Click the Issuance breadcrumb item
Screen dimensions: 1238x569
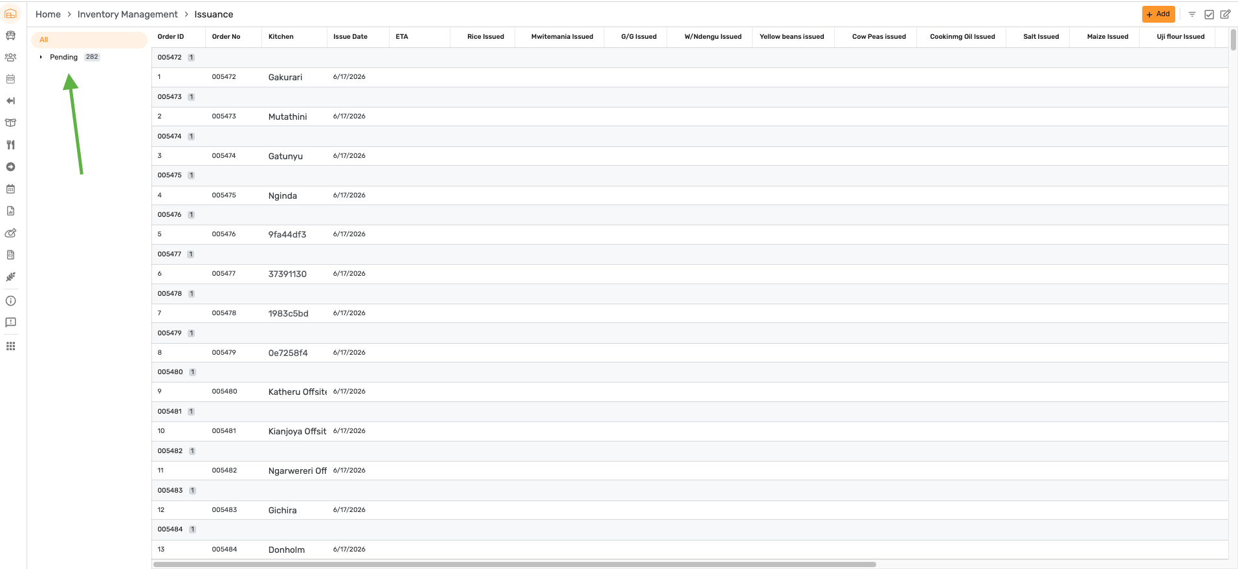[x=214, y=14]
